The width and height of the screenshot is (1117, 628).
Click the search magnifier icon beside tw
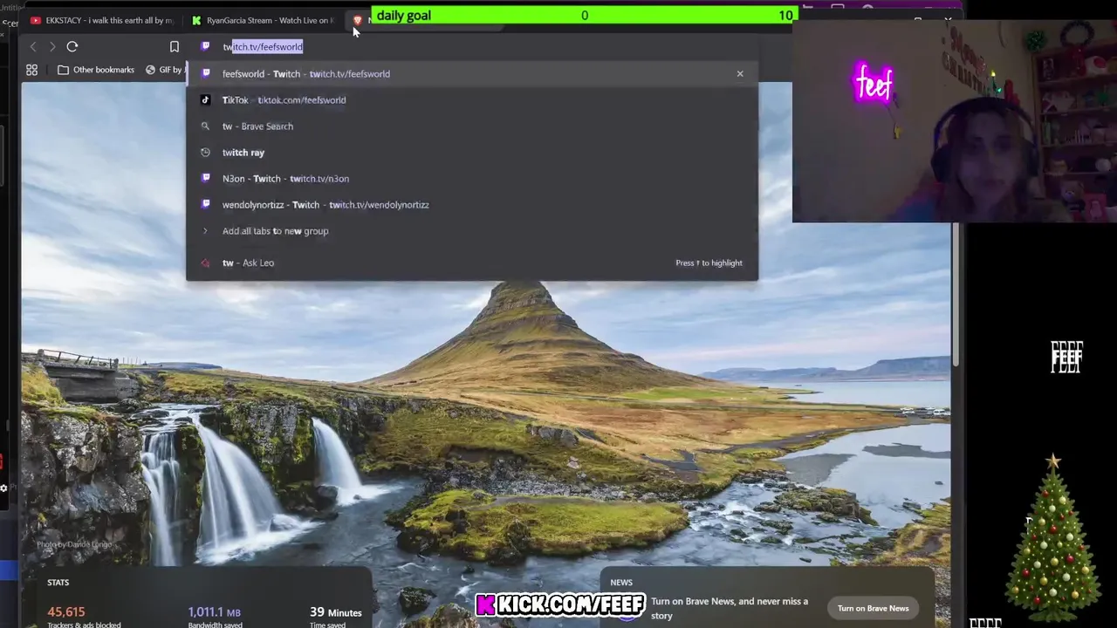pyautogui.click(x=205, y=126)
